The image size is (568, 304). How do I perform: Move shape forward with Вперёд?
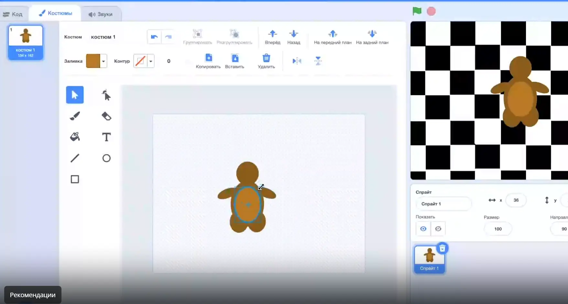pyautogui.click(x=272, y=37)
